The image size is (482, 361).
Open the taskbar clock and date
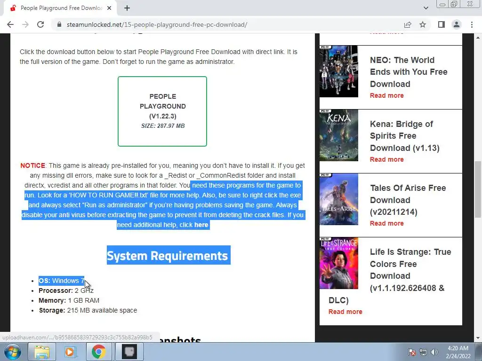[458, 352]
